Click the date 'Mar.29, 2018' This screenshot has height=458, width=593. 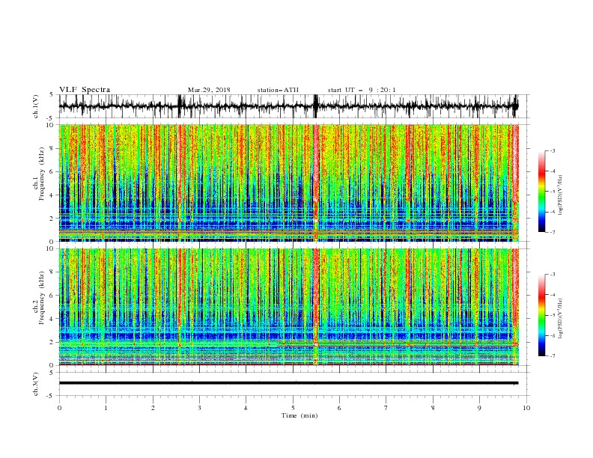click(x=209, y=90)
